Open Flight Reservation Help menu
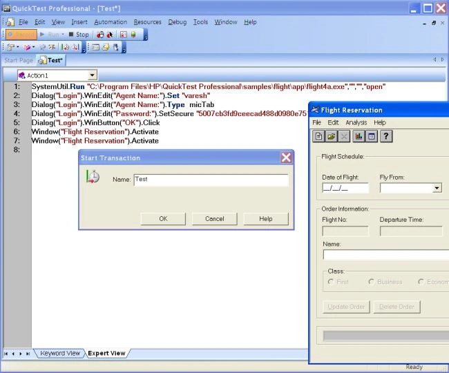The width and height of the screenshot is (449, 373). pyautogui.click(x=380, y=122)
